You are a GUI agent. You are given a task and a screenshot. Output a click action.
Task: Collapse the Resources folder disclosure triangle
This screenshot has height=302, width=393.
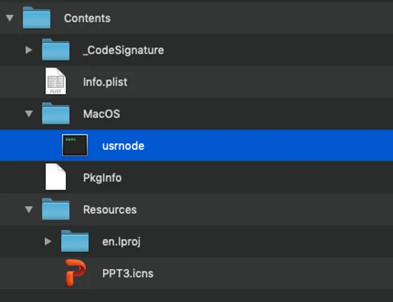click(29, 210)
